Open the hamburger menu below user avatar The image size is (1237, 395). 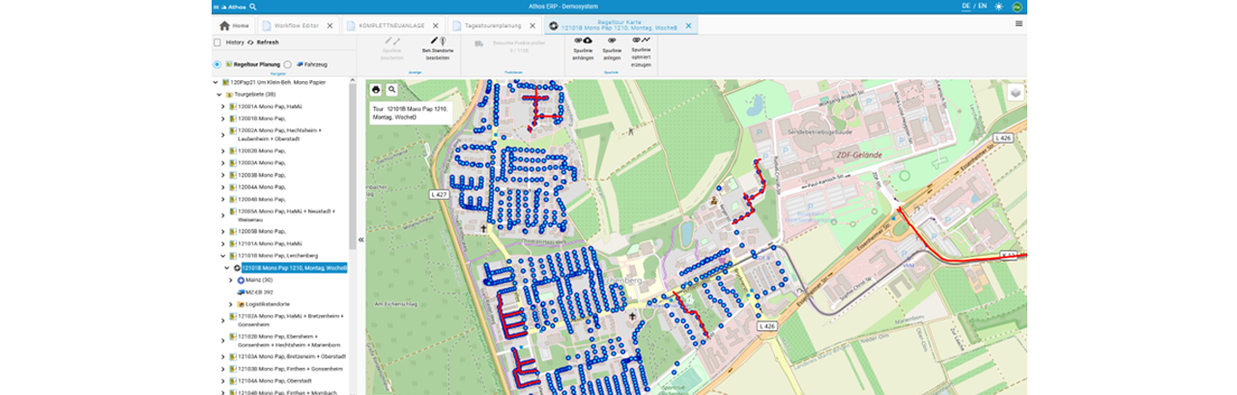click(x=1019, y=24)
